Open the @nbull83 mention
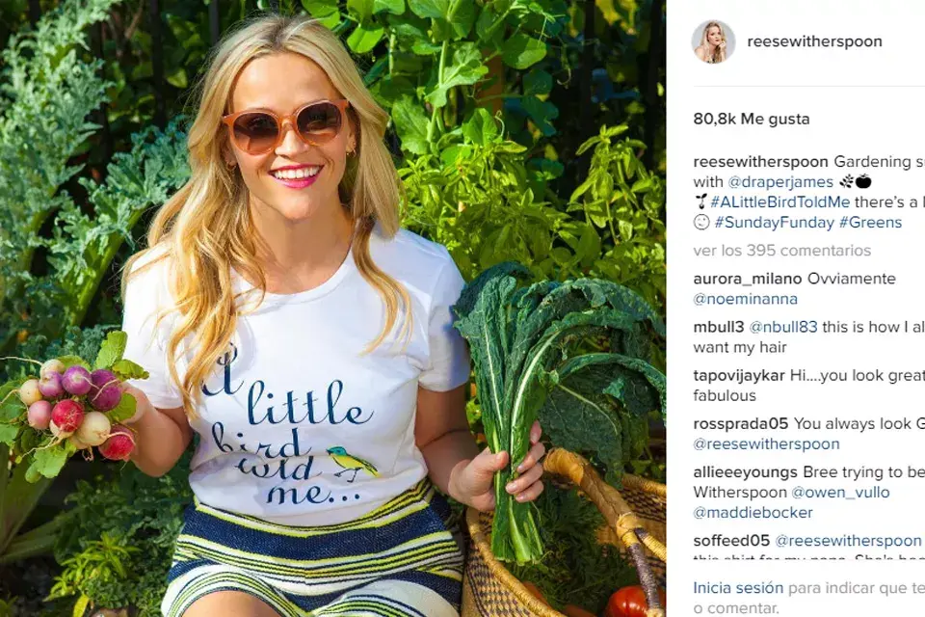 (x=782, y=327)
